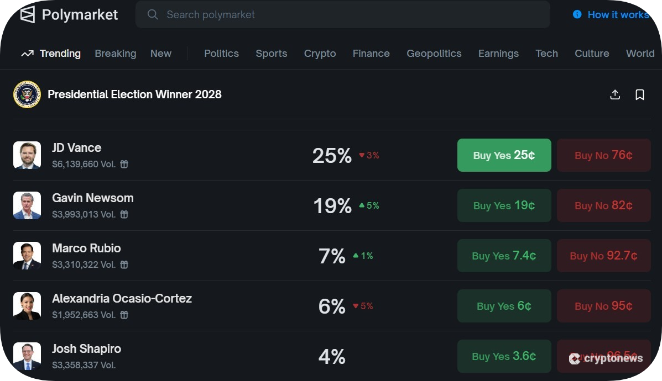Open the How it works link

[618, 15]
